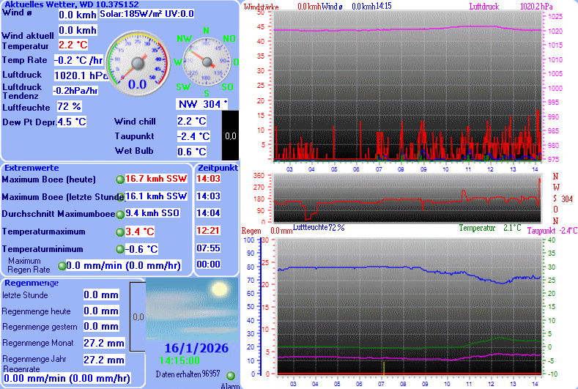
Task: Select the Luftdruck 1020.1 hPa field
Action: point(81,75)
